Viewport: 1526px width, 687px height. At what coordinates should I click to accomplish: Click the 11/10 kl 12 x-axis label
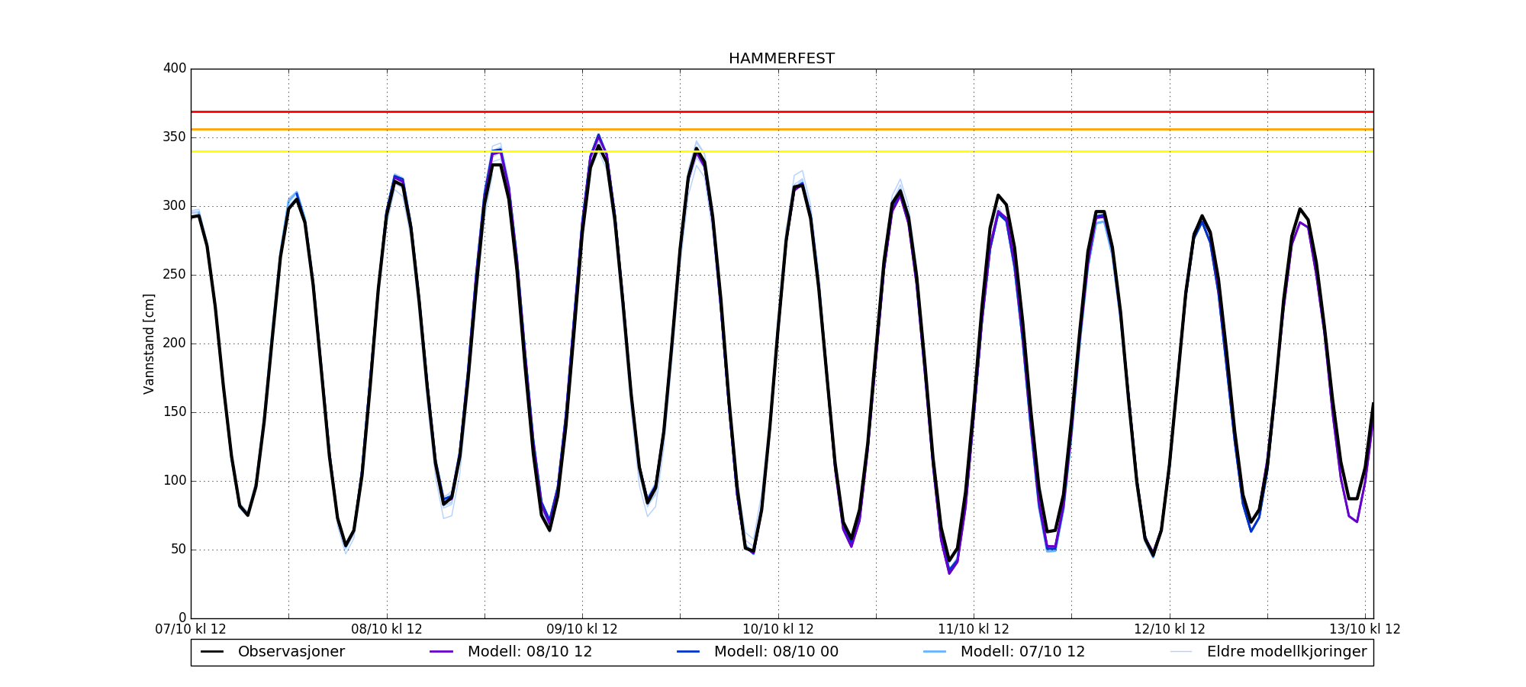(x=974, y=630)
